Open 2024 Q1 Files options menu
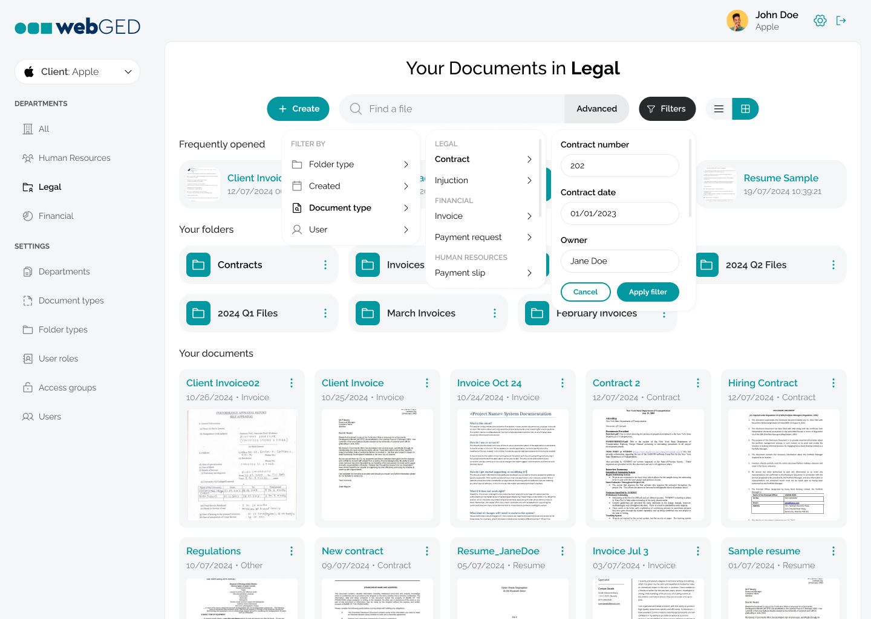 point(325,313)
